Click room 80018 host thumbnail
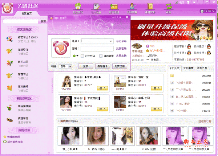This screenshot has width=218, height=156. (66, 102)
